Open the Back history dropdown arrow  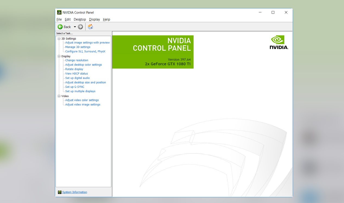click(75, 27)
